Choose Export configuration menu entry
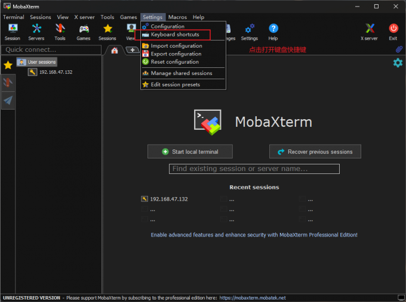406x302 pixels. 183,54
